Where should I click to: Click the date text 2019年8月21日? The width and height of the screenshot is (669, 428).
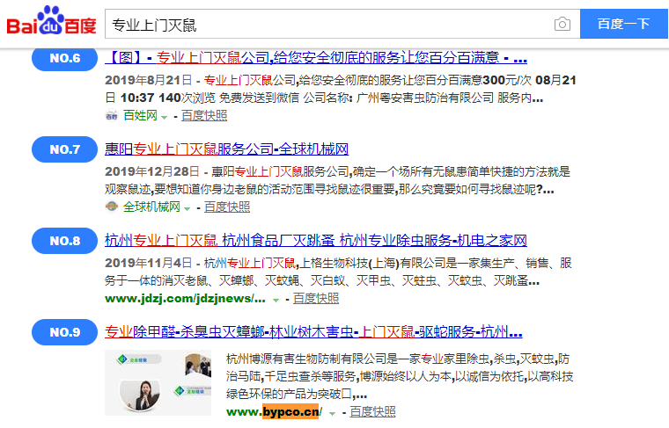click(149, 80)
